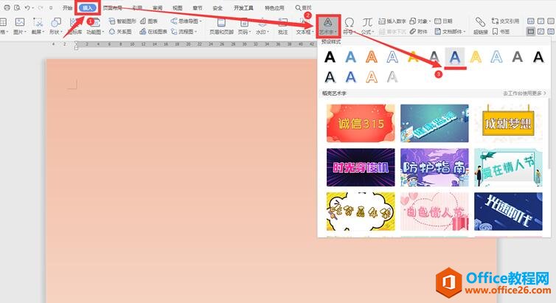Image resolution: width=556 pixels, height=303 pixels.
Task: Open the 思维导图 mind map dropdown
Action: pyautogui.click(x=186, y=21)
